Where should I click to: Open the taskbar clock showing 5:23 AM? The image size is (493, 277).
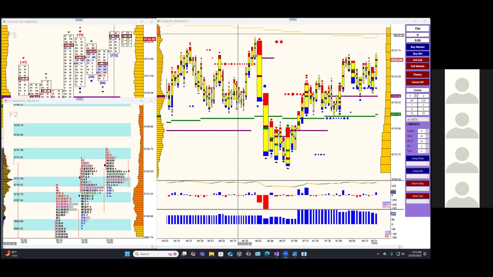[x=415, y=254]
